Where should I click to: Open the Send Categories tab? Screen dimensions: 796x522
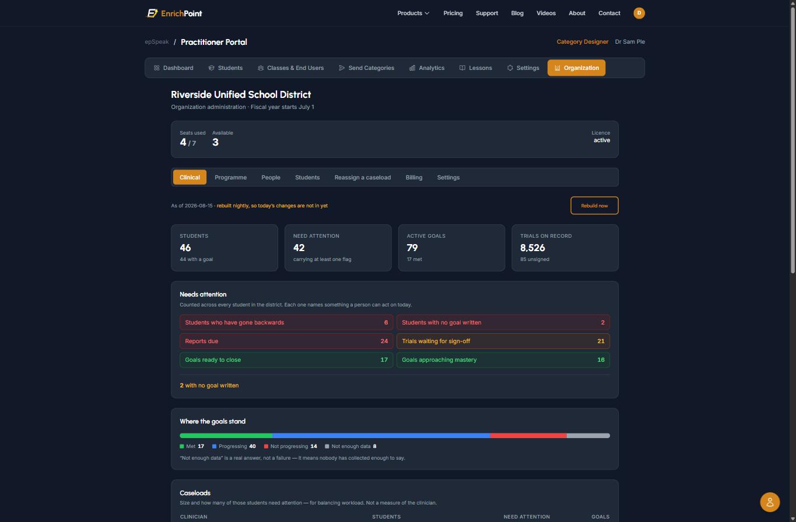[x=366, y=68]
